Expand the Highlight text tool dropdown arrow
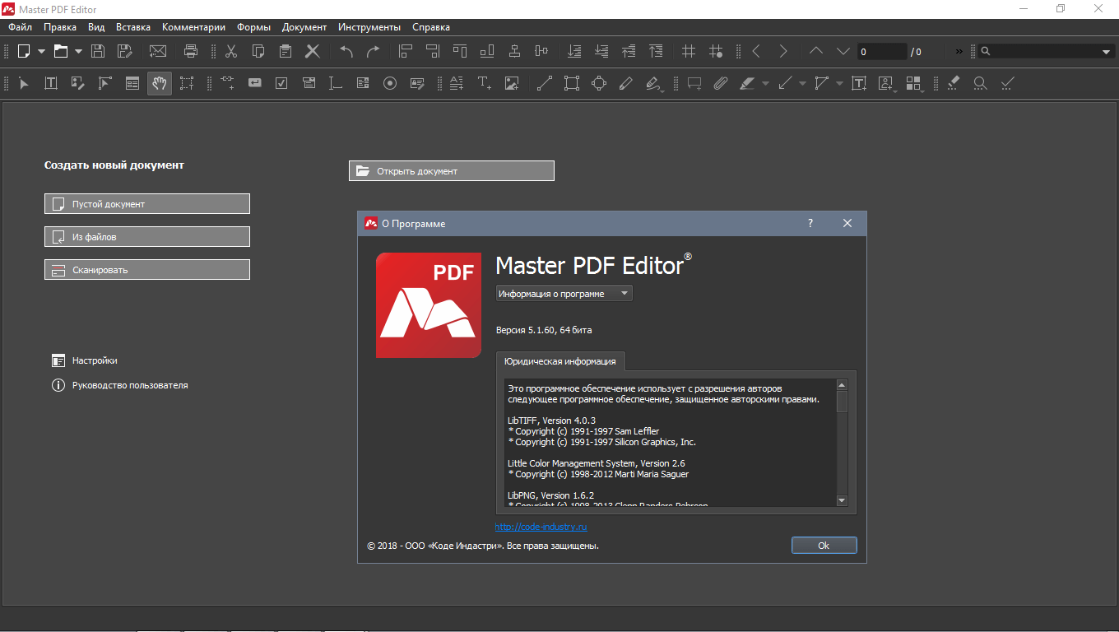1119x632 pixels. click(x=765, y=83)
